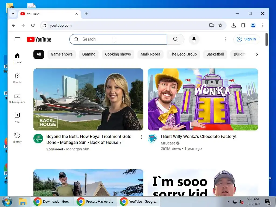Click the YouTube logo

pyautogui.click(x=39, y=39)
